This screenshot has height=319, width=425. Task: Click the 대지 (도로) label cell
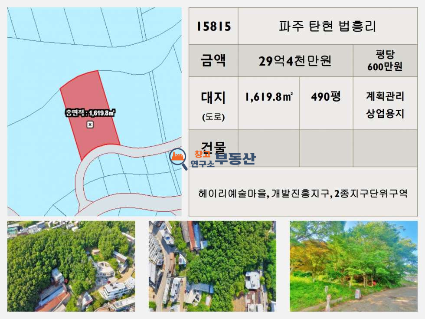213,103
